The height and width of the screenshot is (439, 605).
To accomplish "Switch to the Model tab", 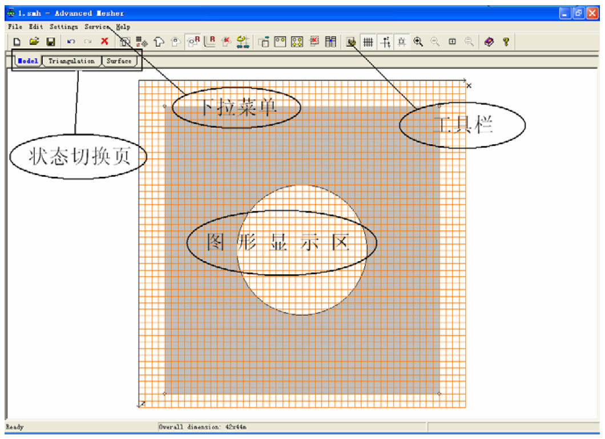I will (x=28, y=61).
